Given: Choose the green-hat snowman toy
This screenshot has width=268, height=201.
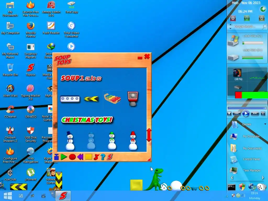Looking at the screenshot, I should click(112, 141).
